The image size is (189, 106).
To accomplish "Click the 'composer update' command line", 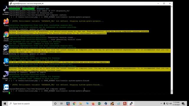I will click(x=37, y=89).
